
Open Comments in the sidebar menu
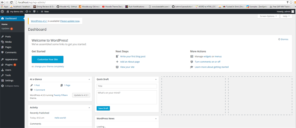12,53
